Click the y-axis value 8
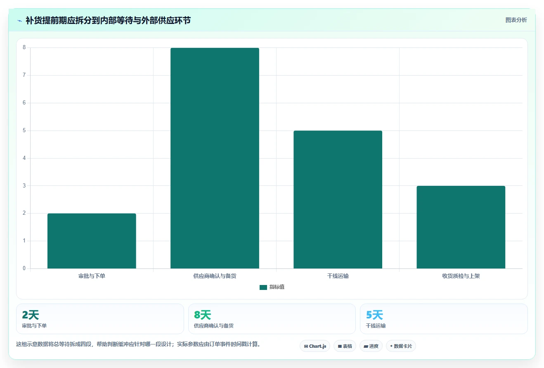Screen dimensions: 544x368 (x=24, y=47)
